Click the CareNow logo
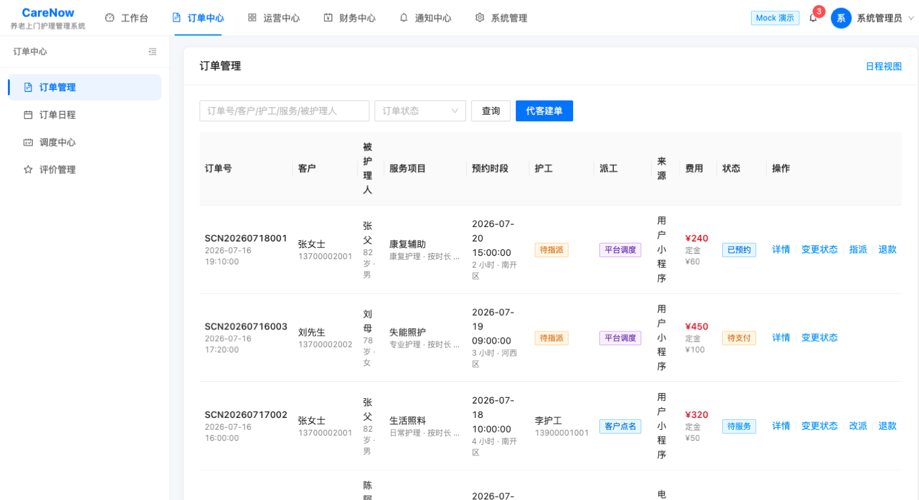Screen dimensions: 919x500 tap(48, 12)
